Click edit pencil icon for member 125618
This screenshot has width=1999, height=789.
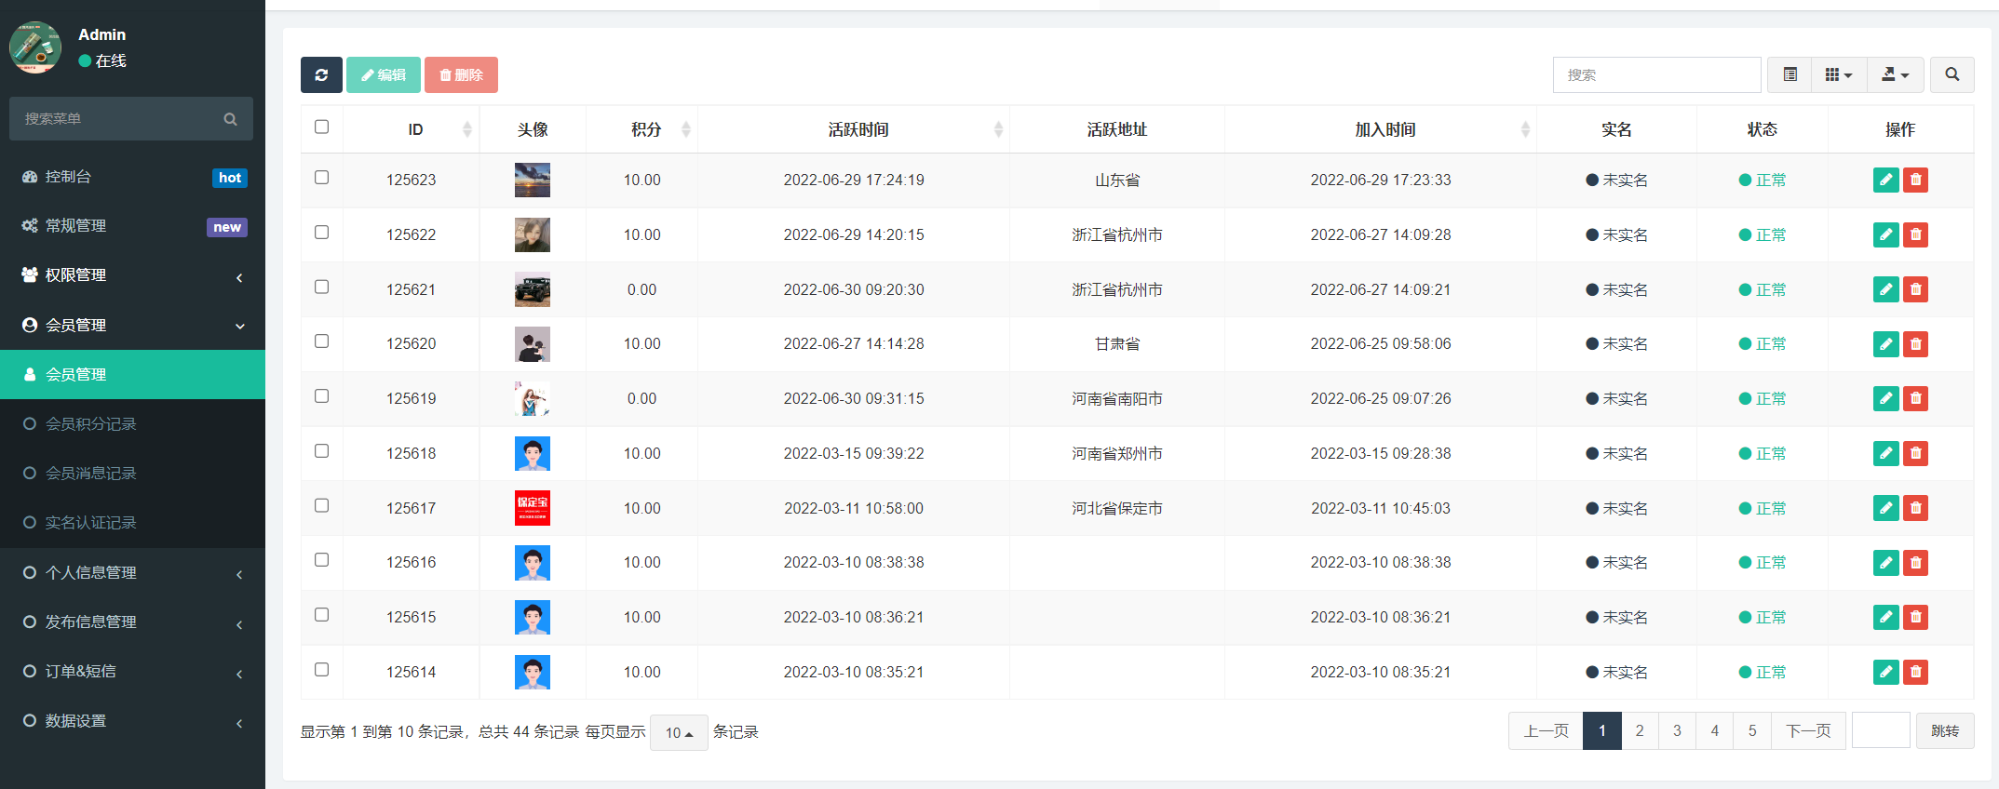(x=1885, y=453)
